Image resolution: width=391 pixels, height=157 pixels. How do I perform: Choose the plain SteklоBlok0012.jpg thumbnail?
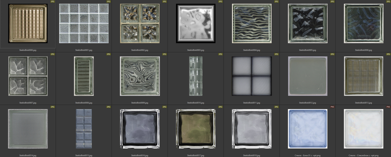(307, 76)
